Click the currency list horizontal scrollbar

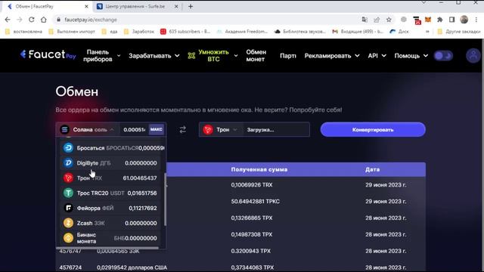click(x=107, y=248)
